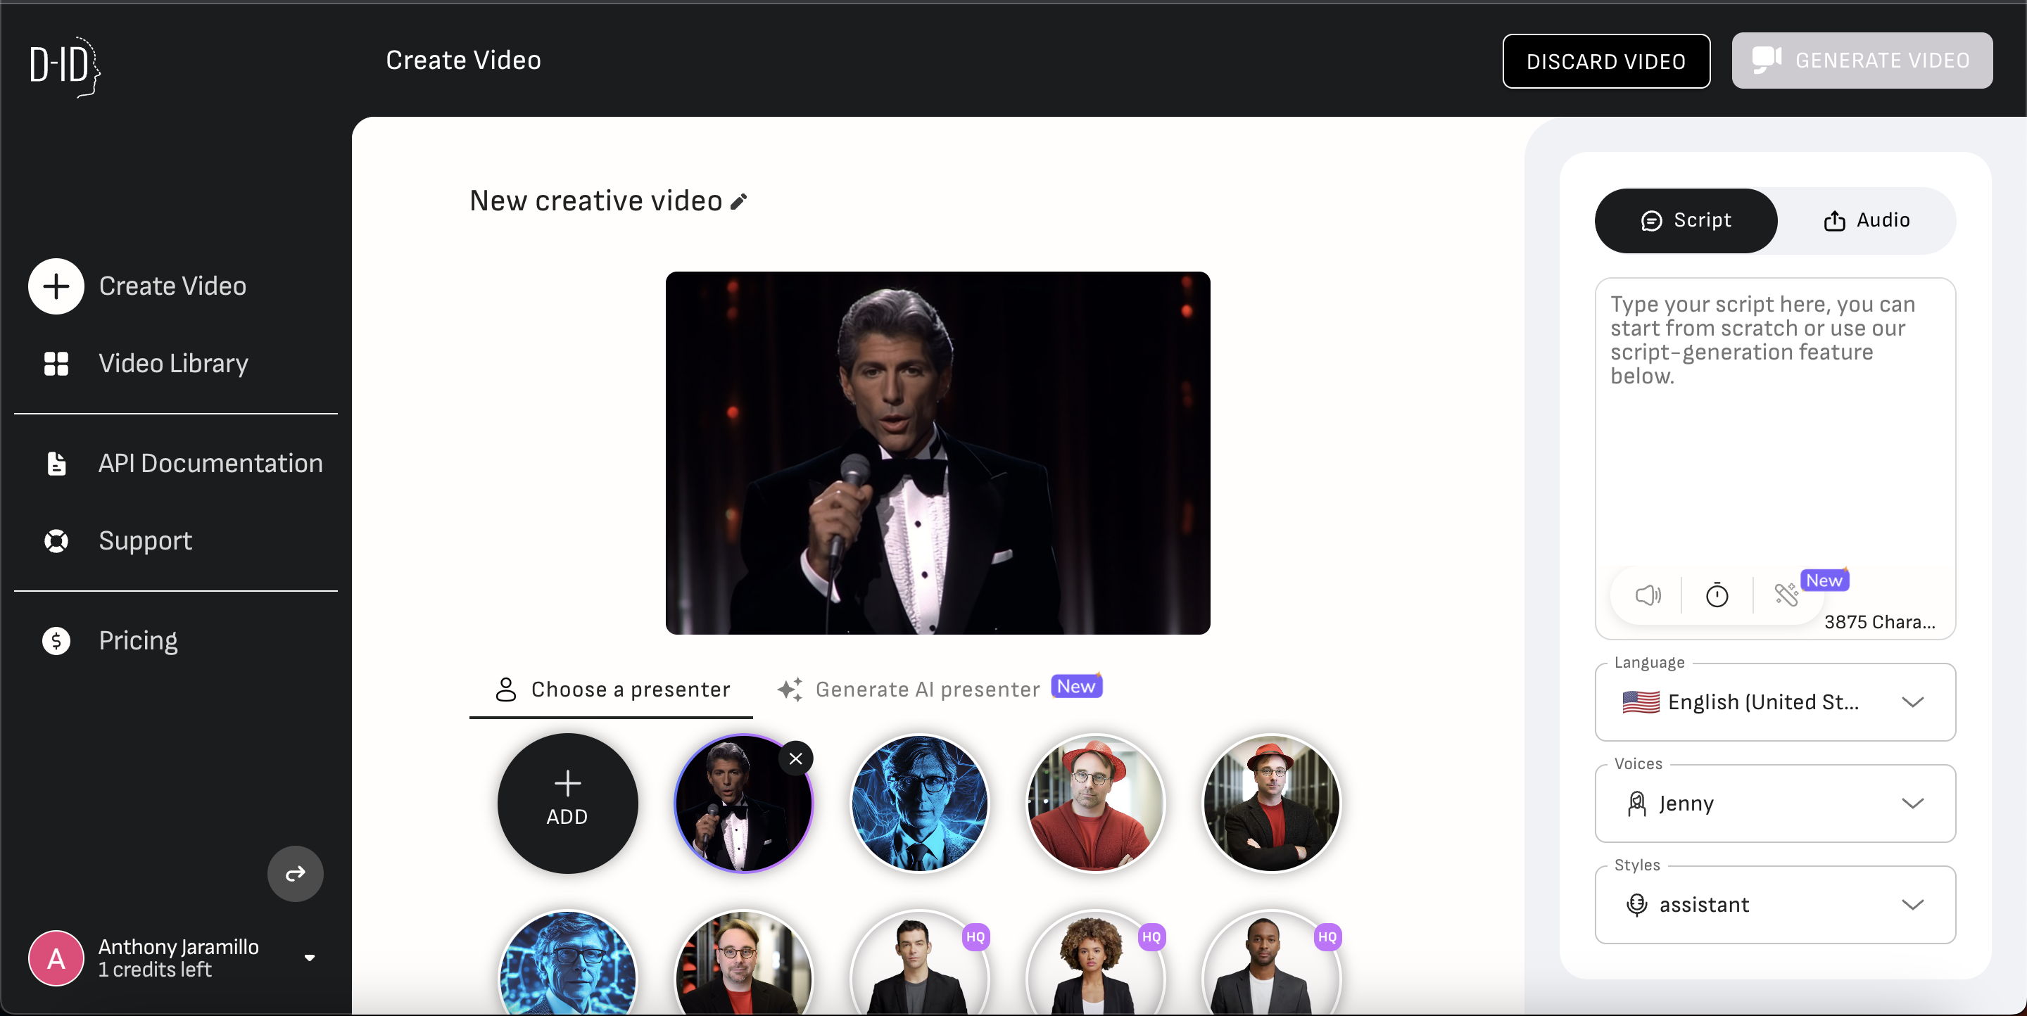
Task: Click the round share arrow icon in sidebar
Action: pyautogui.click(x=295, y=873)
